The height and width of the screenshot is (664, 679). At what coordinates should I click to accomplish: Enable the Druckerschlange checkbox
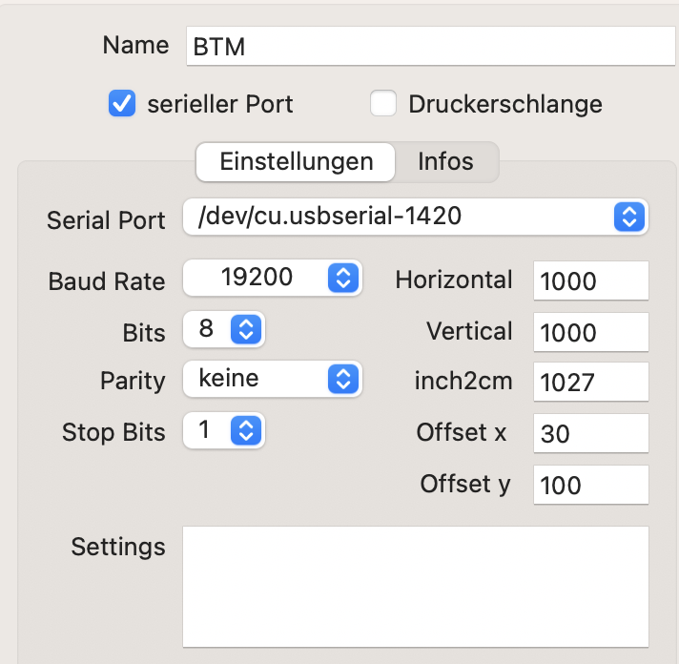point(383,103)
